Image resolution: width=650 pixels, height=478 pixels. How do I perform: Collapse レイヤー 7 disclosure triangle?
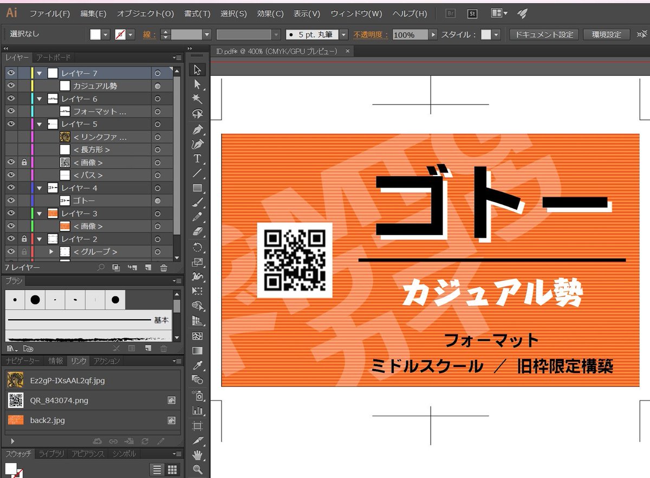coord(40,73)
